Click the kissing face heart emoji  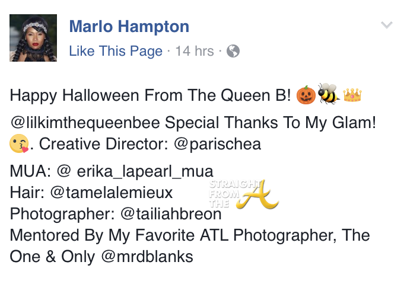pos(19,143)
